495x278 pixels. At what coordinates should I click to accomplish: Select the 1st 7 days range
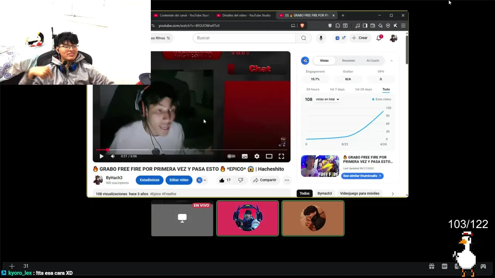(x=337, y=89)
